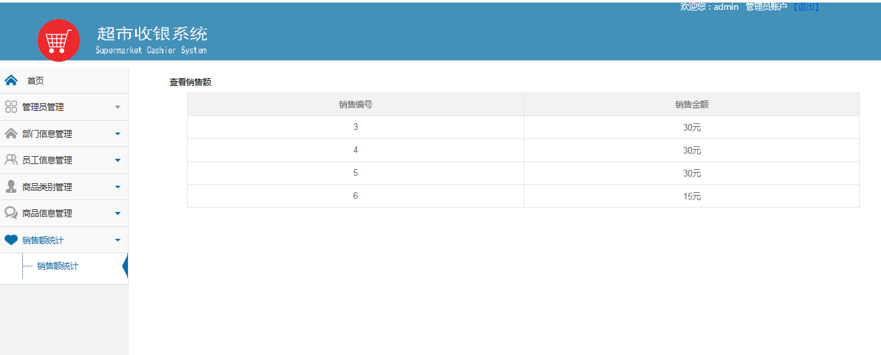Screen dimensions: 881x355
Task: Click the 欢迎您：admin welcome text
Action: 709,7
